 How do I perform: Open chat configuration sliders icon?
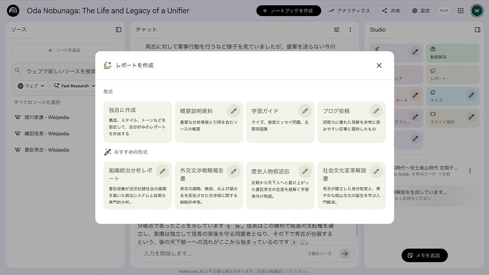point(336,30)
